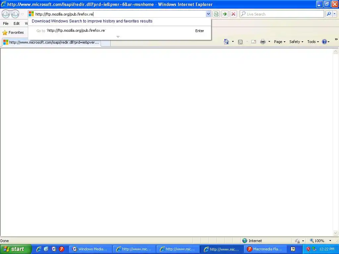Click the RSS feeds icon

(x=240, y=42)
